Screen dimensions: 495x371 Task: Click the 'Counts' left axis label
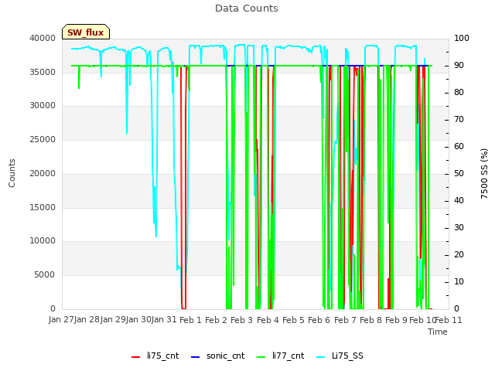[12, 173]
